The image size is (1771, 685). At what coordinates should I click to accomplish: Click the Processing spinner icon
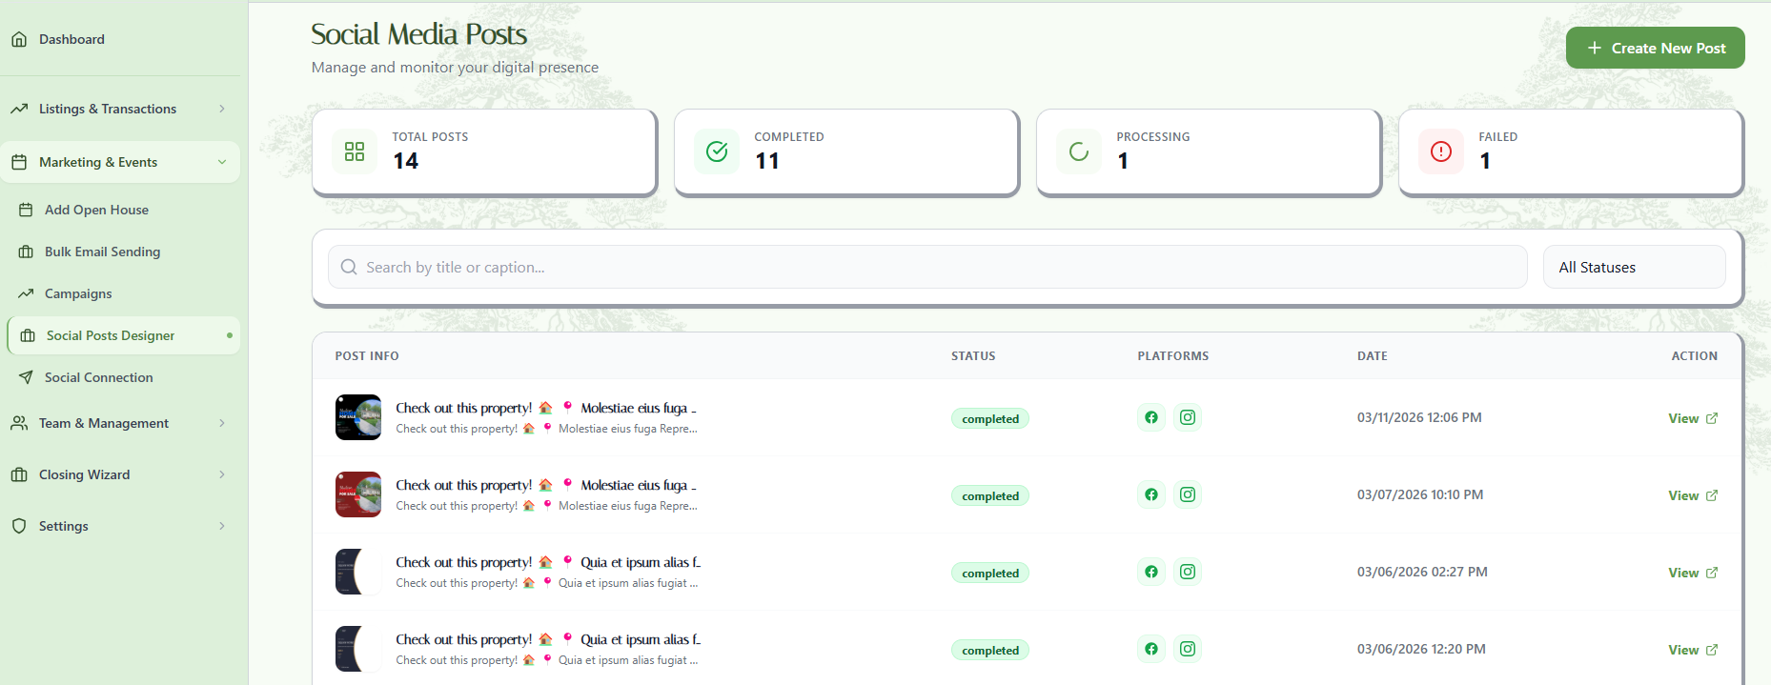tap(1079, 151)
